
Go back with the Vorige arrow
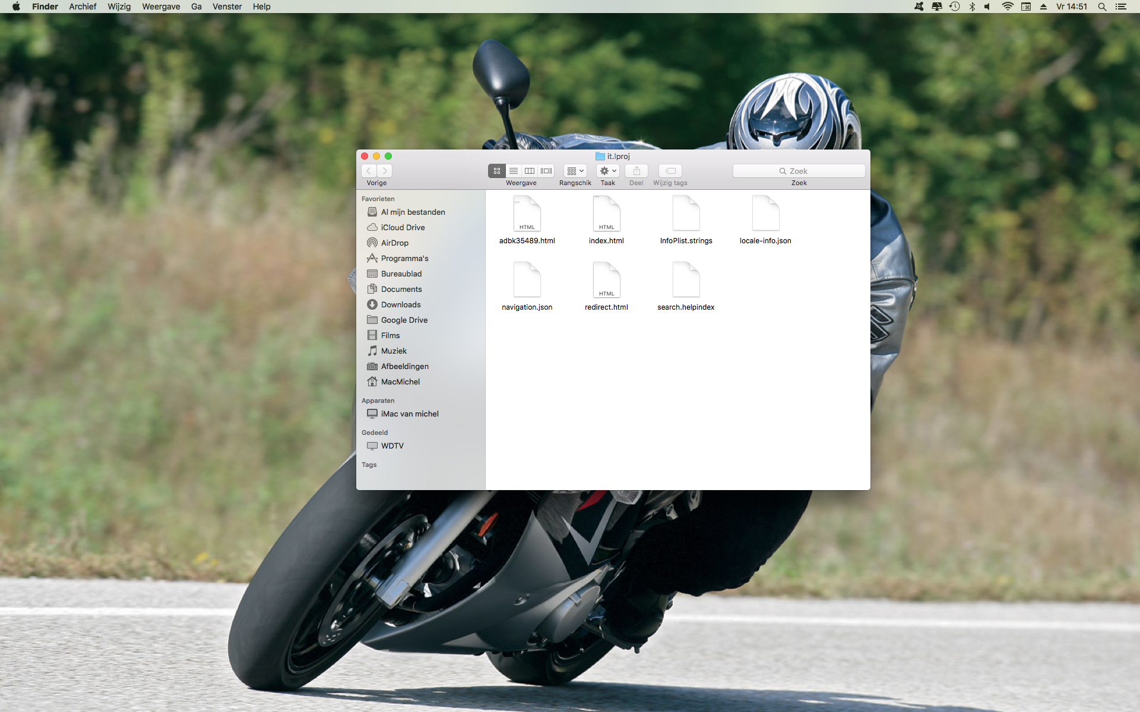click(x=369, y=171)
